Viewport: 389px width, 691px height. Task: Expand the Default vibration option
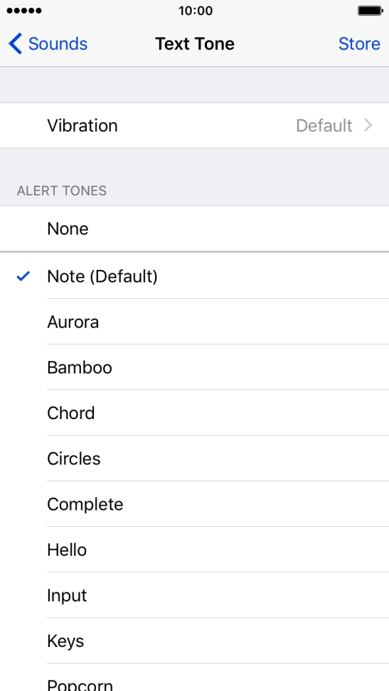325,125
